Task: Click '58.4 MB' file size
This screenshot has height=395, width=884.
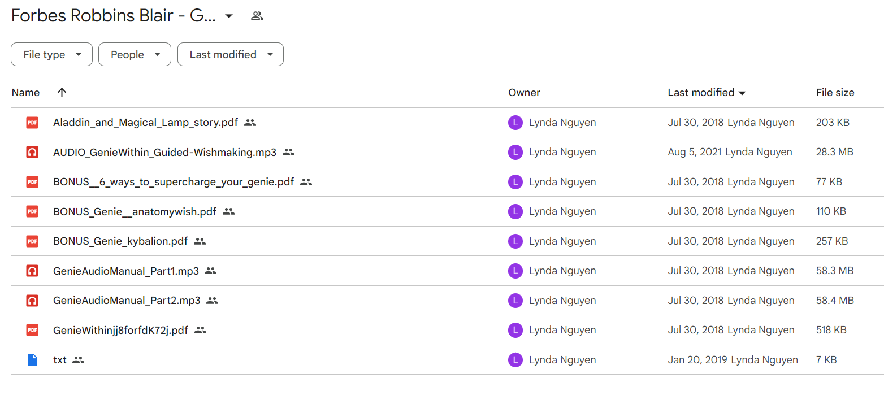Action: 835,301
